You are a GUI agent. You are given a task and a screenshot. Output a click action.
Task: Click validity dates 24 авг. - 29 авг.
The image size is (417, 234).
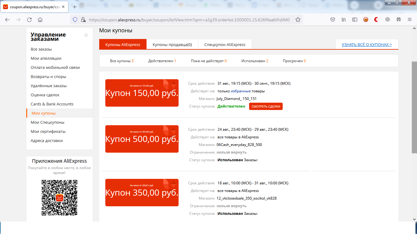(253, 129)
